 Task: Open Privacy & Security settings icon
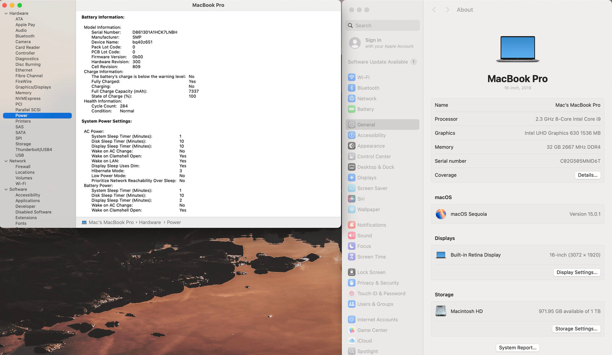352,283
